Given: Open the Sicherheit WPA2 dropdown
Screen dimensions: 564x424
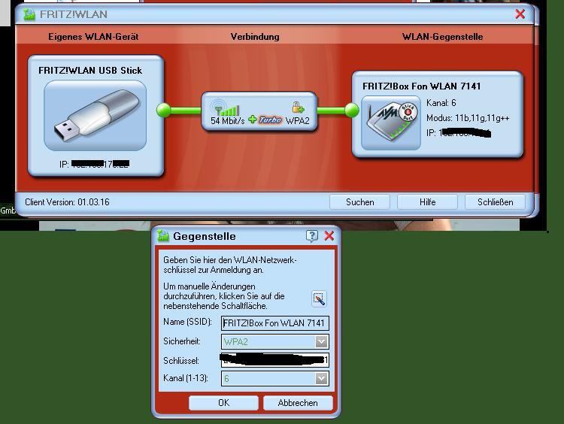Looking at the screenshot, I should pyautogui.click(x=321, y=341).
